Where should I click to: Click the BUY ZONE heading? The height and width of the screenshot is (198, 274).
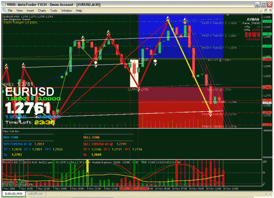pyautogui.click(x=11, y=138)
